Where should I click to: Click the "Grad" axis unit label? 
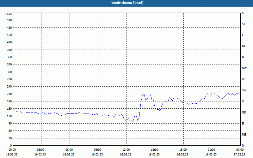9,14
